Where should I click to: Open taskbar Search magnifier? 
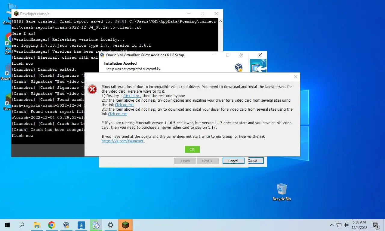pos(22,225)
